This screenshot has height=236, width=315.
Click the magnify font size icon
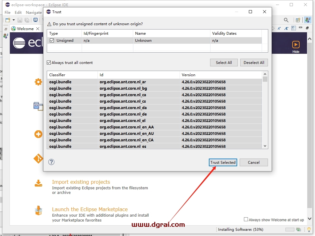286,28
